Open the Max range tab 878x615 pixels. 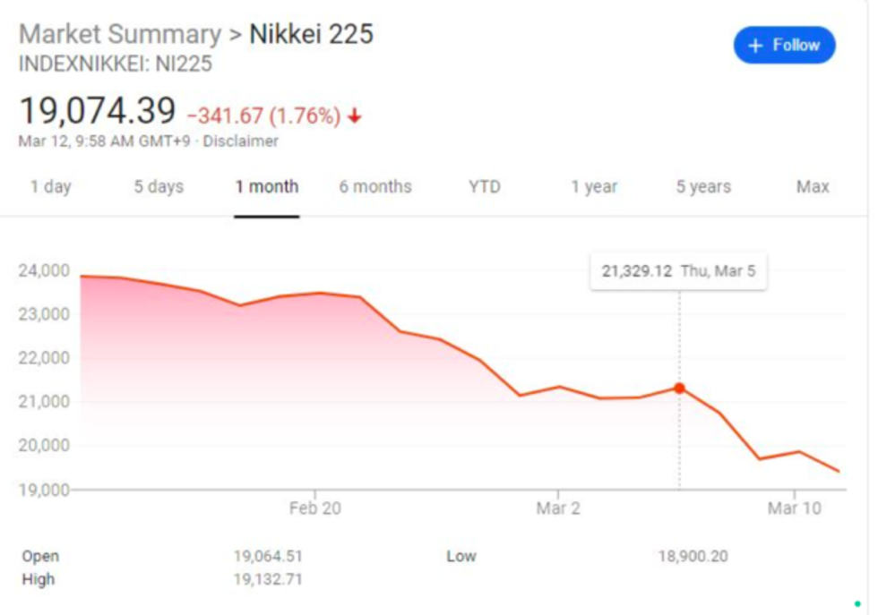(813, 187)
